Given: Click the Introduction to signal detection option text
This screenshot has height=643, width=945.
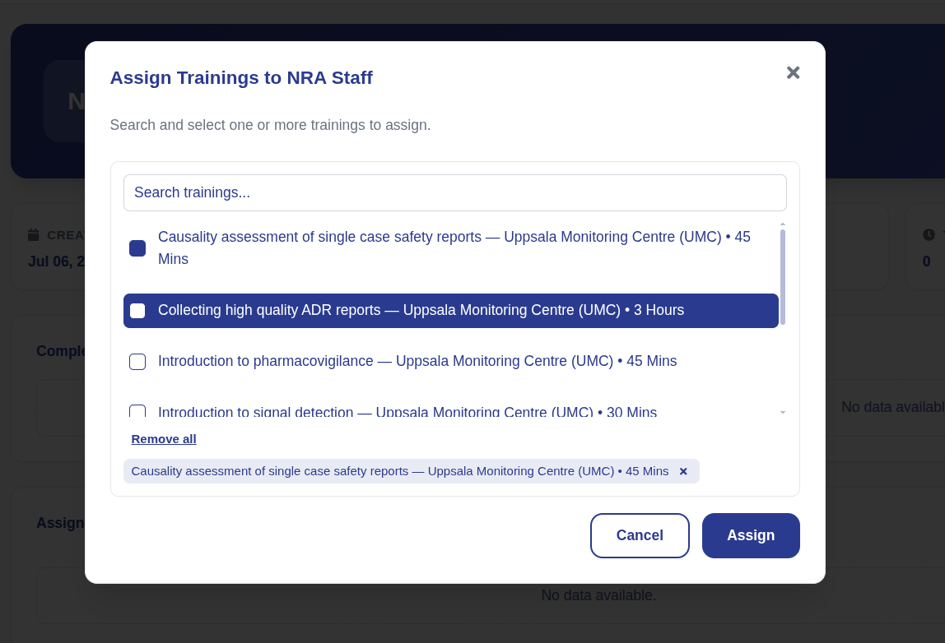Looking at the screenshot, I should [x=407, y=412].
